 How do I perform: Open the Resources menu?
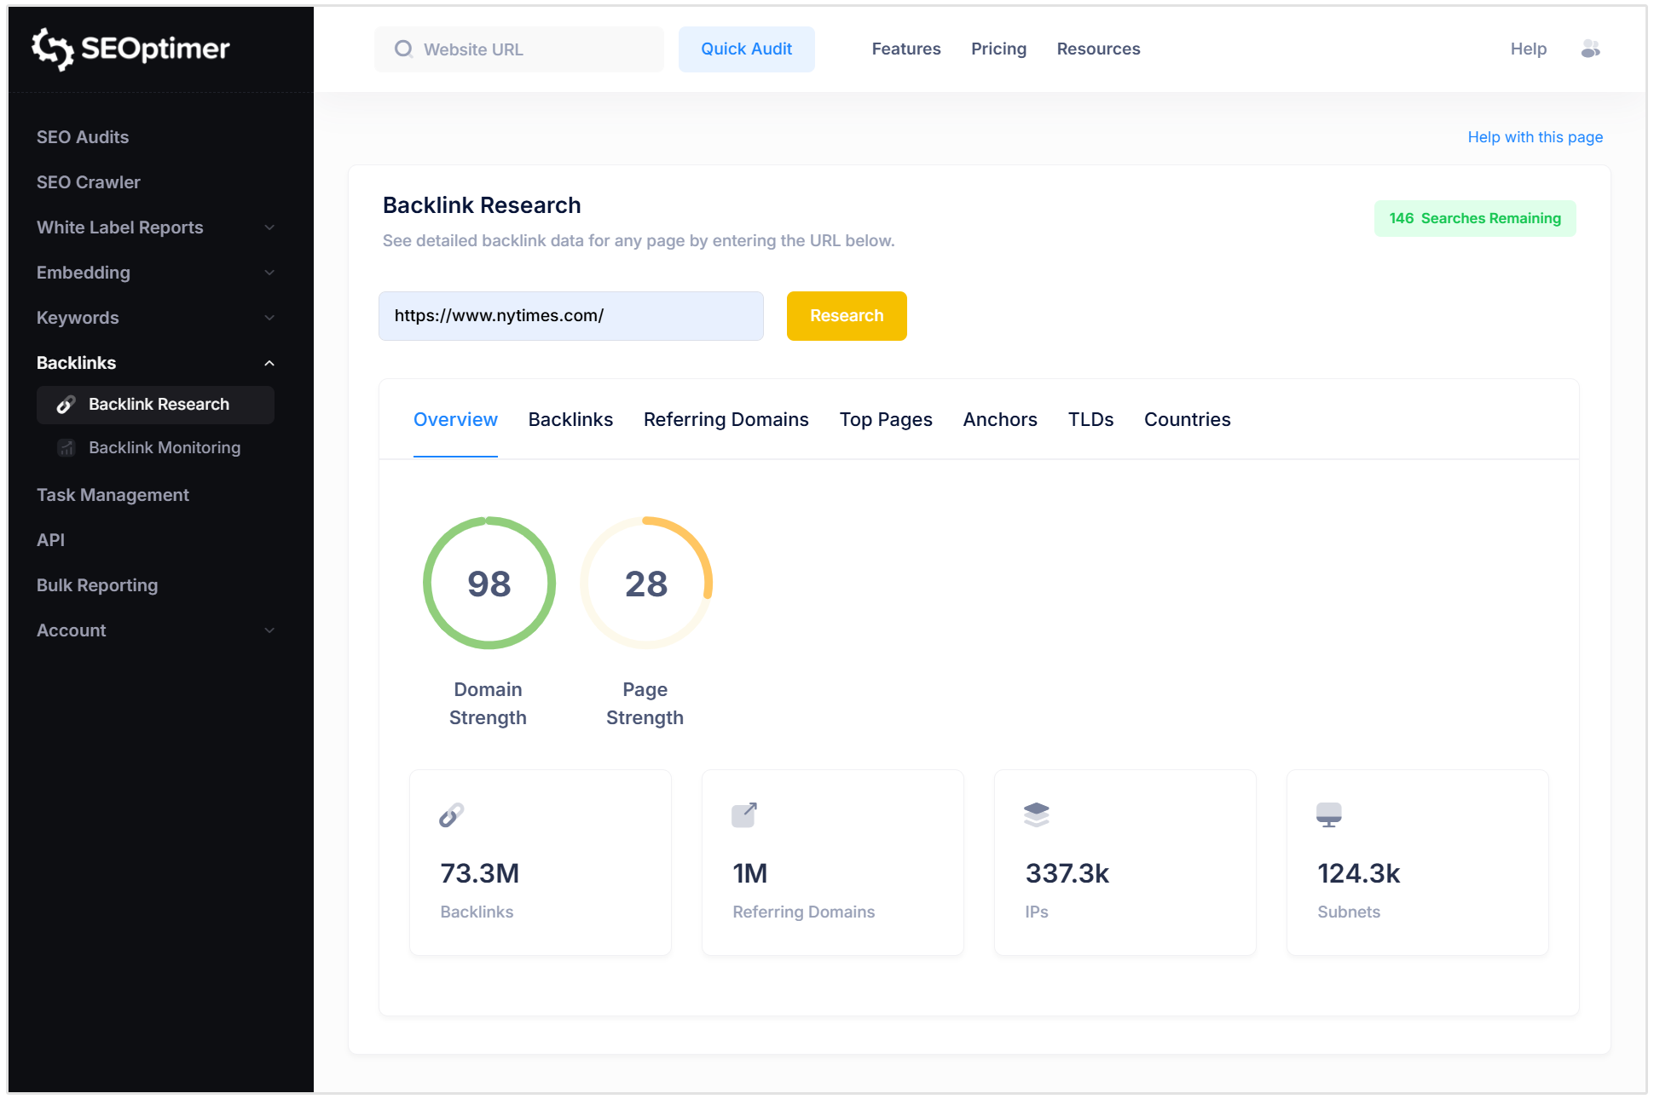(1099, 49)
